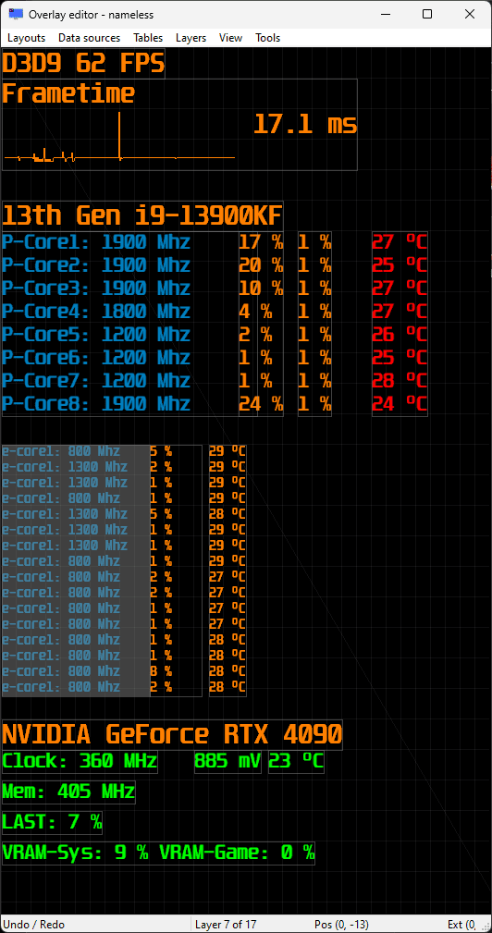The height and width of the screenshot is (933, 492).
Task: Click the red 24 °C temperature of P-Core8
Action: [400, 404]
